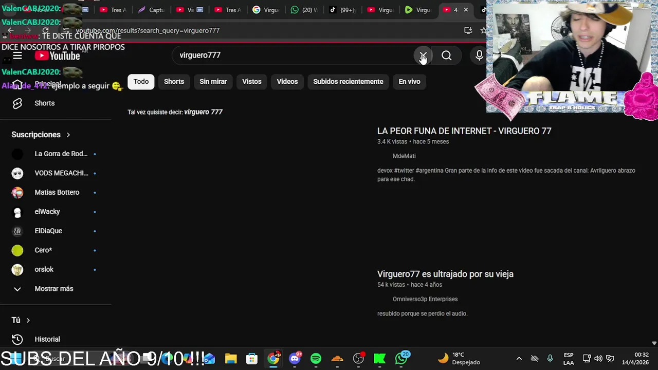
Task: Open File Explorer from taskbar
Action: point(231,359)
